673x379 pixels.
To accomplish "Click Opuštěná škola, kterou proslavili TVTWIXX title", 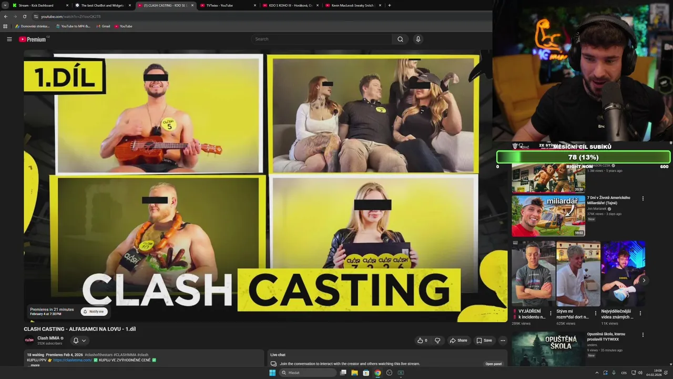I will [606, 336].
